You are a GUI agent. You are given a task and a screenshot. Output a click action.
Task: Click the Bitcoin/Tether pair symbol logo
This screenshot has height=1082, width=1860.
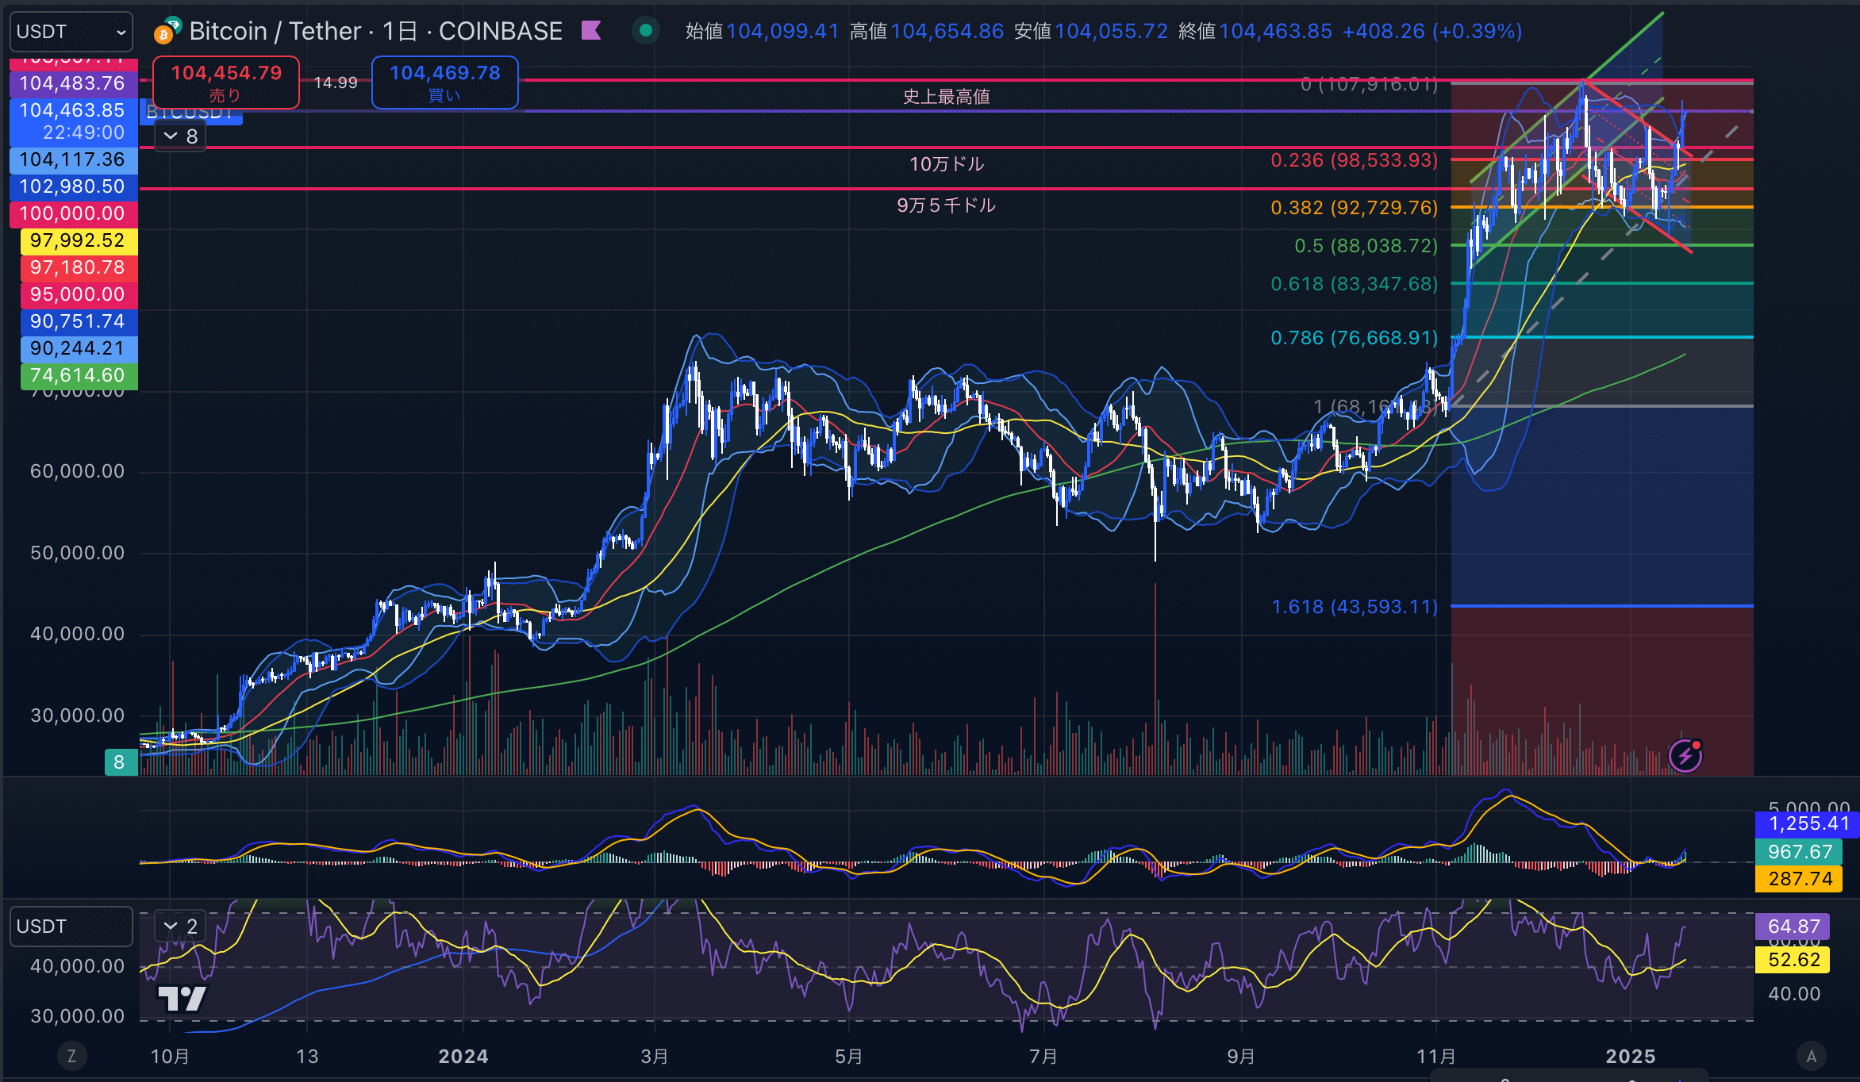tap(167, 31)
